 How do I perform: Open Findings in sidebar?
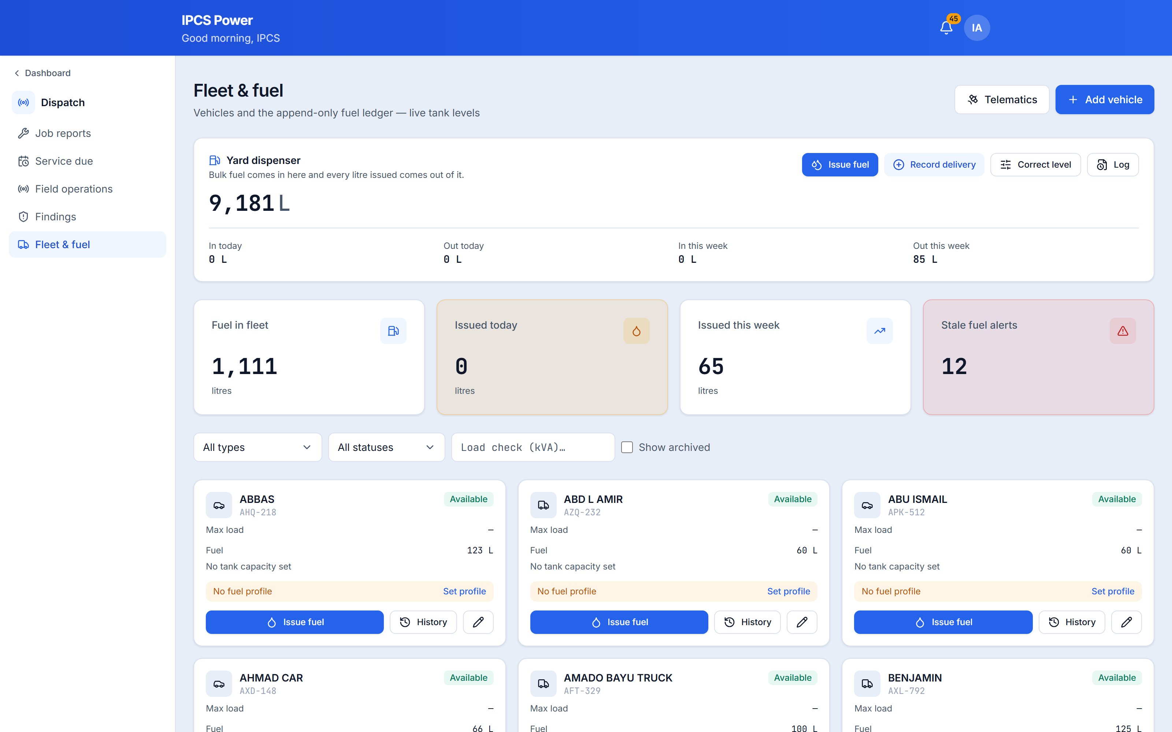(x=87, y=216)
